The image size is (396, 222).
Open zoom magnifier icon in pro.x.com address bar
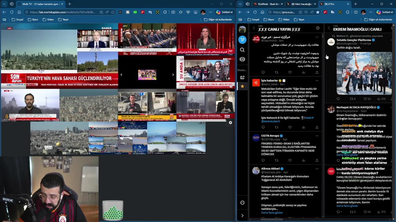[306, 12]
